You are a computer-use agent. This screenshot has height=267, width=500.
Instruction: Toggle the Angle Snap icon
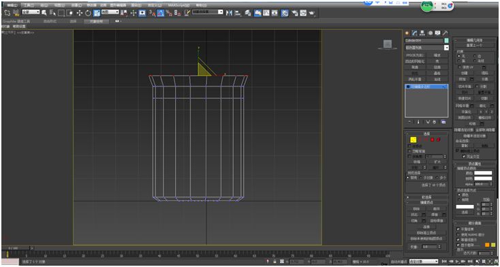coord(160,13)
